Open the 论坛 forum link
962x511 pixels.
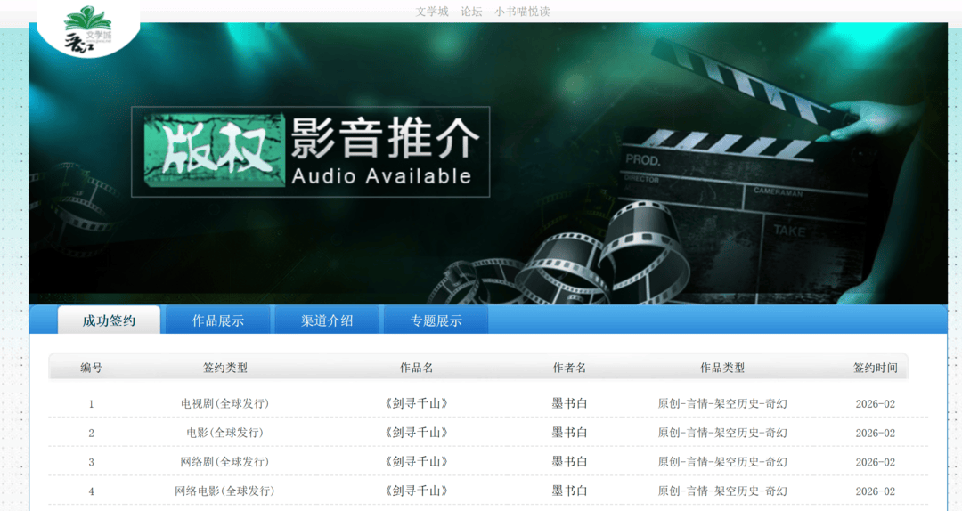tap(471, 12)
